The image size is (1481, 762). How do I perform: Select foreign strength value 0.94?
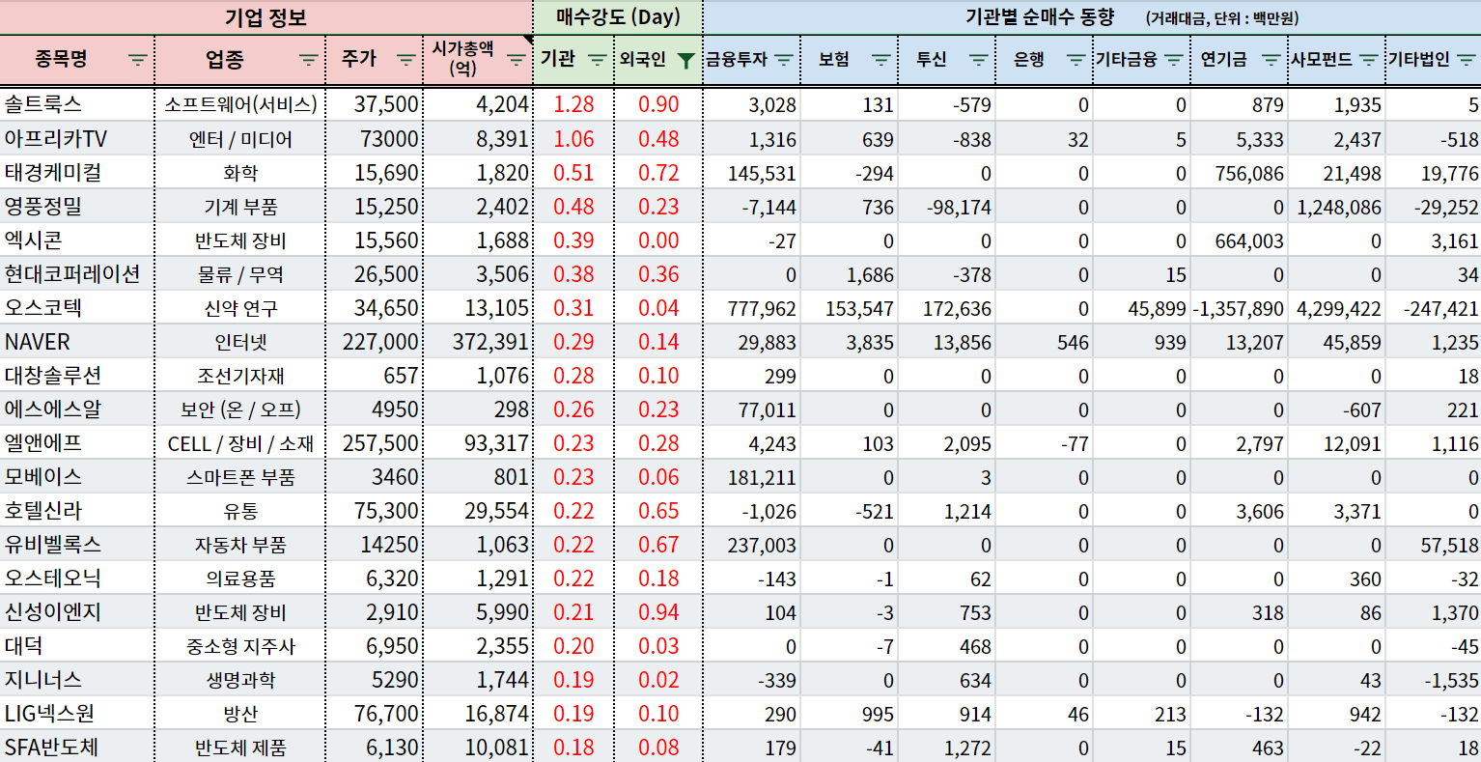coord(658,611)
